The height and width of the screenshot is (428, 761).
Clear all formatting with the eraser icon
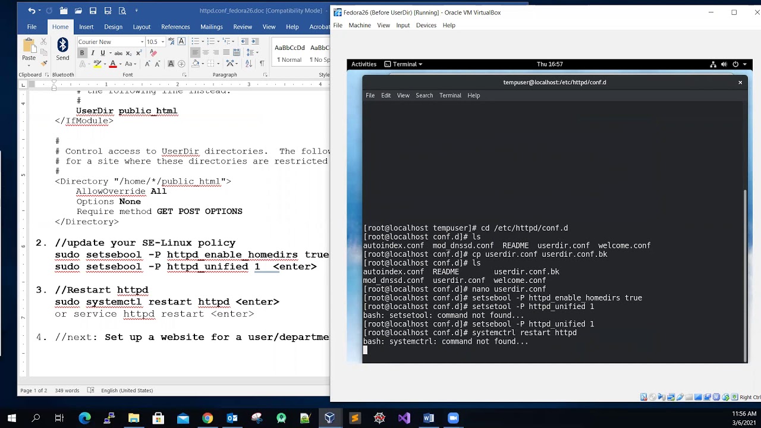[153, 53]
